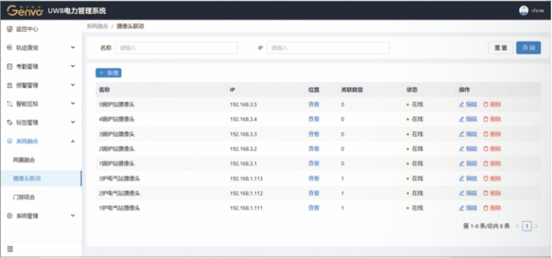The width and height of the screenshot is (552, 258).
Task: Edit the 2锅炉站摄像头 row
Action: click(x=468, y=149)
